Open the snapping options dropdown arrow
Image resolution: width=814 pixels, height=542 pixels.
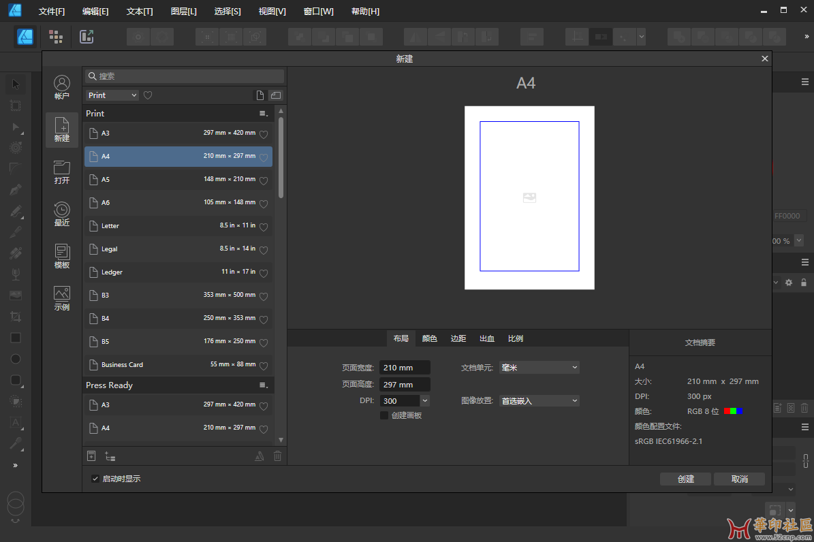(x=642, y=37)
